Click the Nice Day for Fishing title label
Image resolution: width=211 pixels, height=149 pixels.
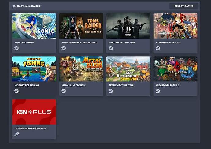point(27,85)
